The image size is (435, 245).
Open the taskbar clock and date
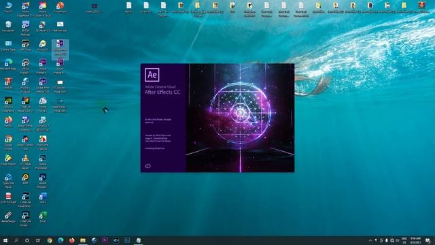(415, 240)
